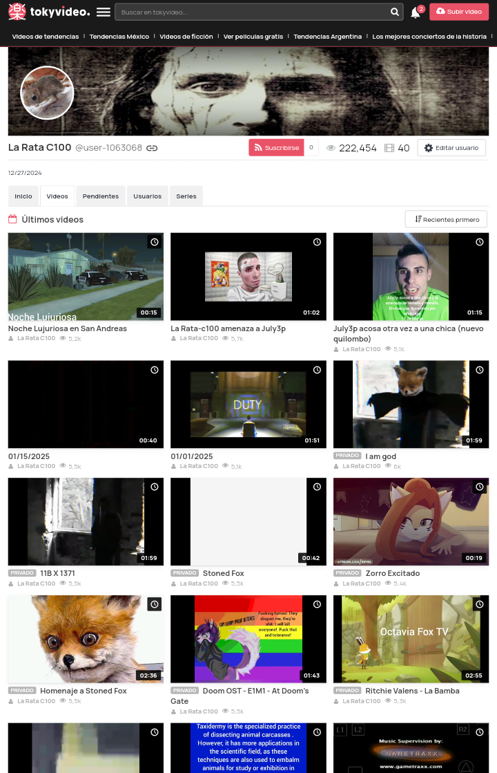This screenshot has width=497, height=773.
Task: Open Videos de ficción link
Action: pos(186,37)
